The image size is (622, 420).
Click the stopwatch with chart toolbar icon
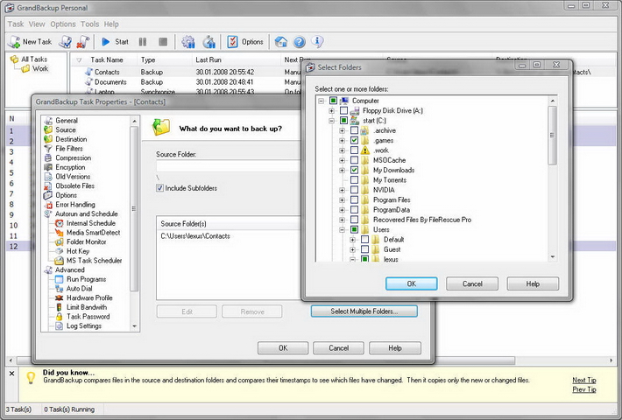click(209, 42)
